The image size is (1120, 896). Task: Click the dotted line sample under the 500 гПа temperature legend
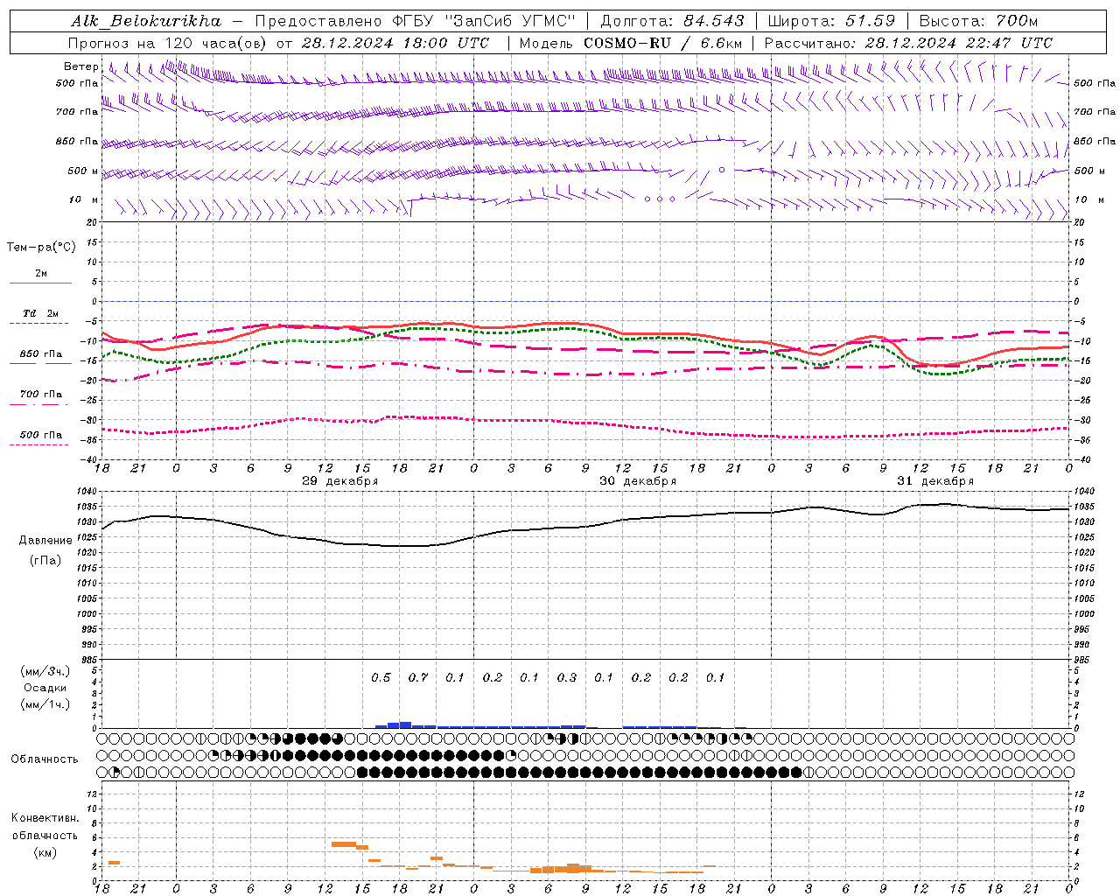39,445
